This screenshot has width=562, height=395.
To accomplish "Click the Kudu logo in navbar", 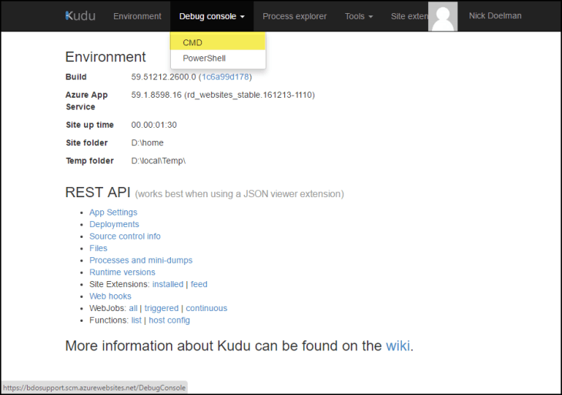I will click(81, 16).
